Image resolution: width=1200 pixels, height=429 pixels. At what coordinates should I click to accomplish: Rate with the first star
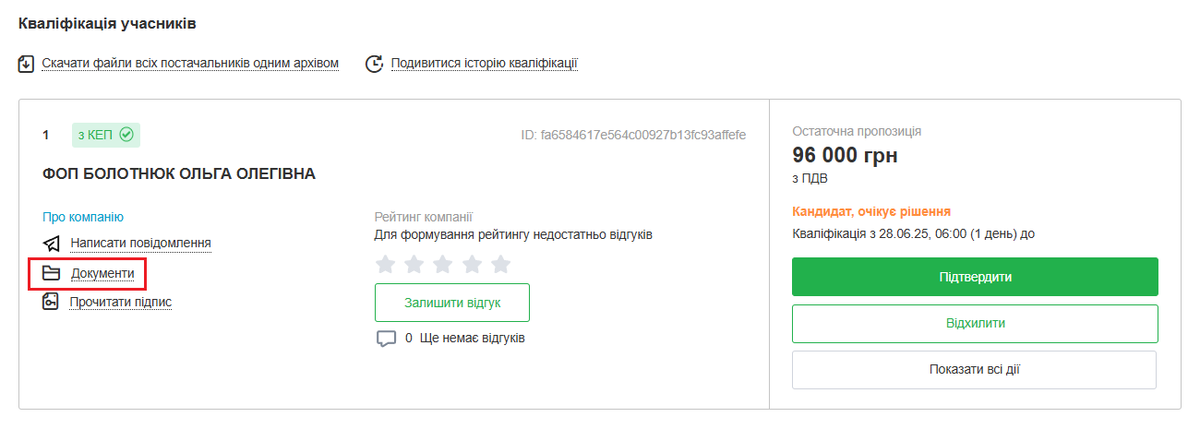(386, 265)
